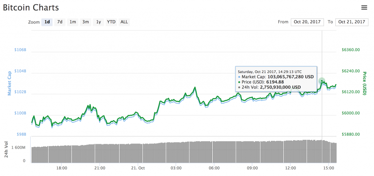The image size is (374, 176).
Task: Click the 18:00 time axis label
Action: (61, 168)
